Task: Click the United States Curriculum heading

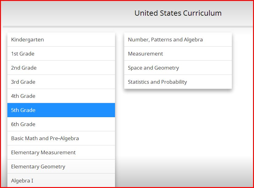Action: coord(178,13)
